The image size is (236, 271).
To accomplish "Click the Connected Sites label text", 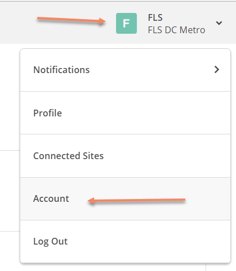I will 68,156.
